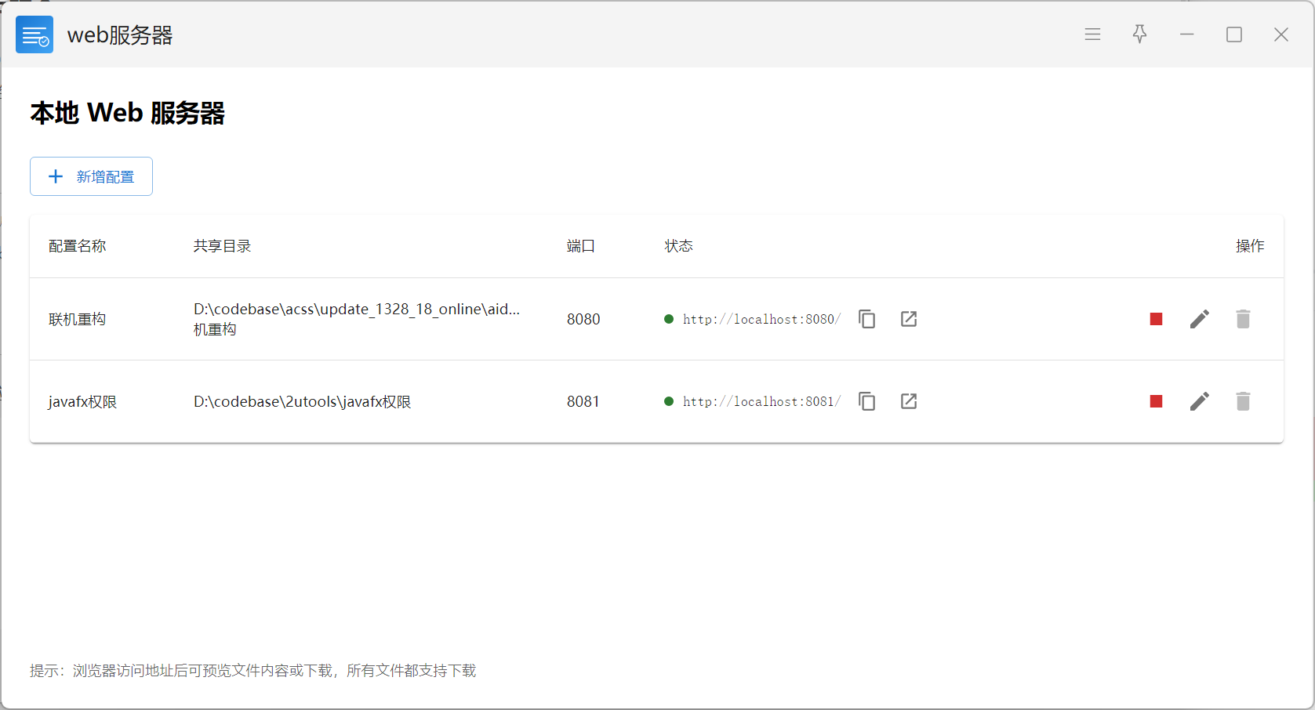Open localhost:8080 in external browser
Viewport: 1315px width, 710px height.
click(909, 319)
